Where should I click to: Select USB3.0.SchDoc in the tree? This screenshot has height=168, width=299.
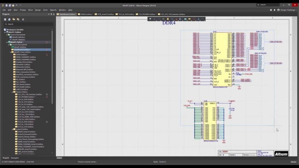[x=22, y=89]
